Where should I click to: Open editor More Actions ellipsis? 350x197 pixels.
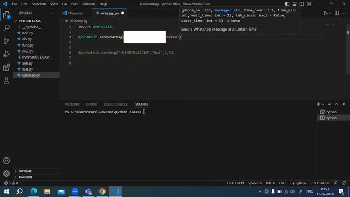click(x=343, y=13)
